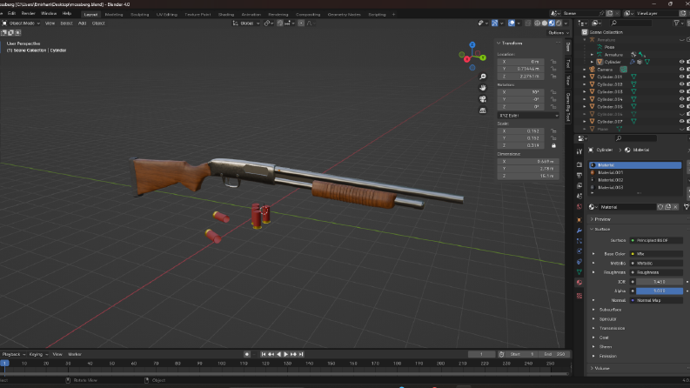
Task: Open the Shading workspace tab
Action: [226, 15]
